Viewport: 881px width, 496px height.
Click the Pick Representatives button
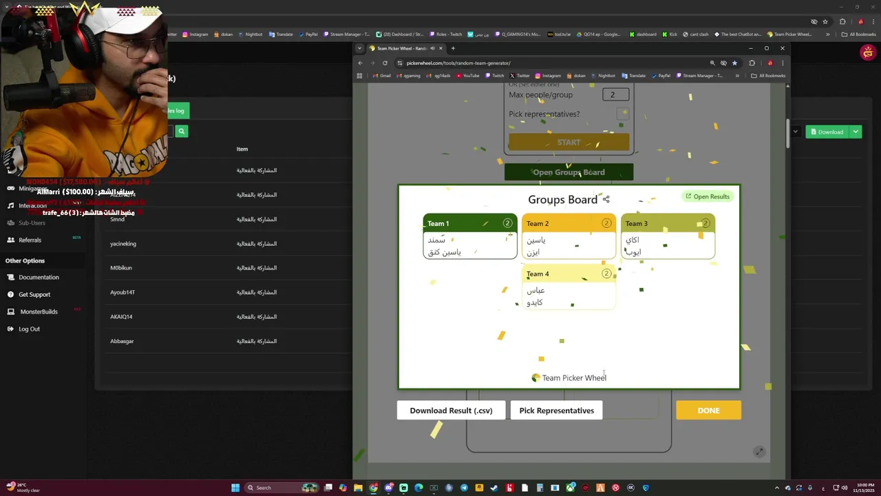(556, 411)
